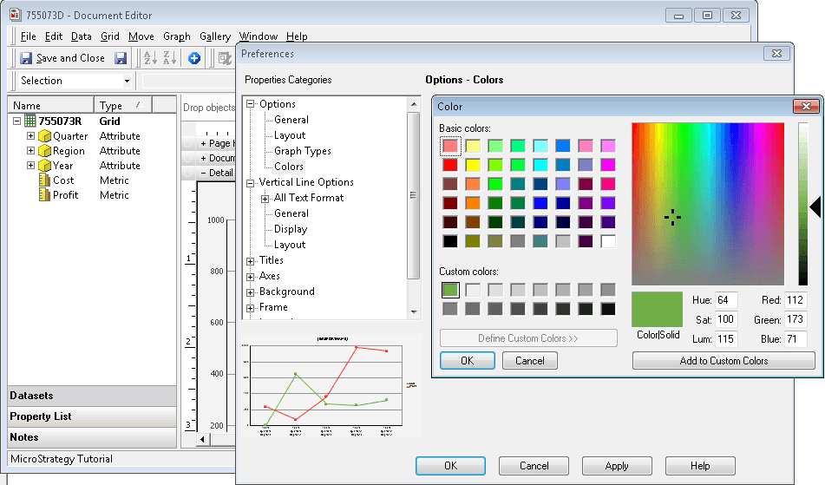This screenshot has width=825, height=485.
Task: Click the blue plus add icon
Action: click(194, 58)
